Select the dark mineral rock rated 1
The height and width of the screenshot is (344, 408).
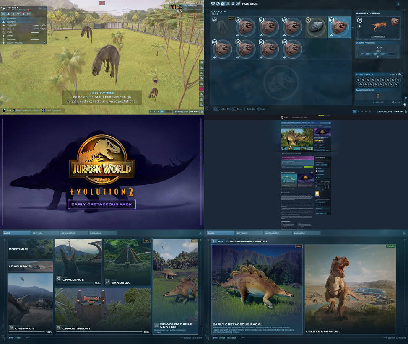tap(316, 27)
